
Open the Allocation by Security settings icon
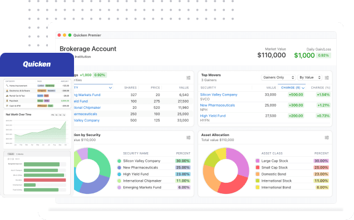[188, 138]
